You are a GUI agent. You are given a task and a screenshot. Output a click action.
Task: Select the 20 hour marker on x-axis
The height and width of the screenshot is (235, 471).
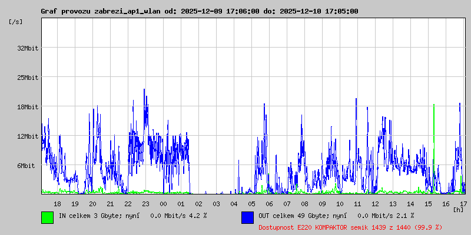click(92, 204)
